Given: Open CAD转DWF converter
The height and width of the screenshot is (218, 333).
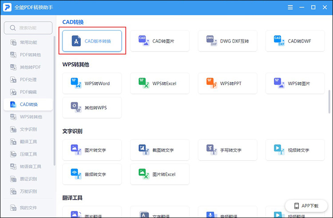Looking at the screenshot, I should (x=295, y=41).
